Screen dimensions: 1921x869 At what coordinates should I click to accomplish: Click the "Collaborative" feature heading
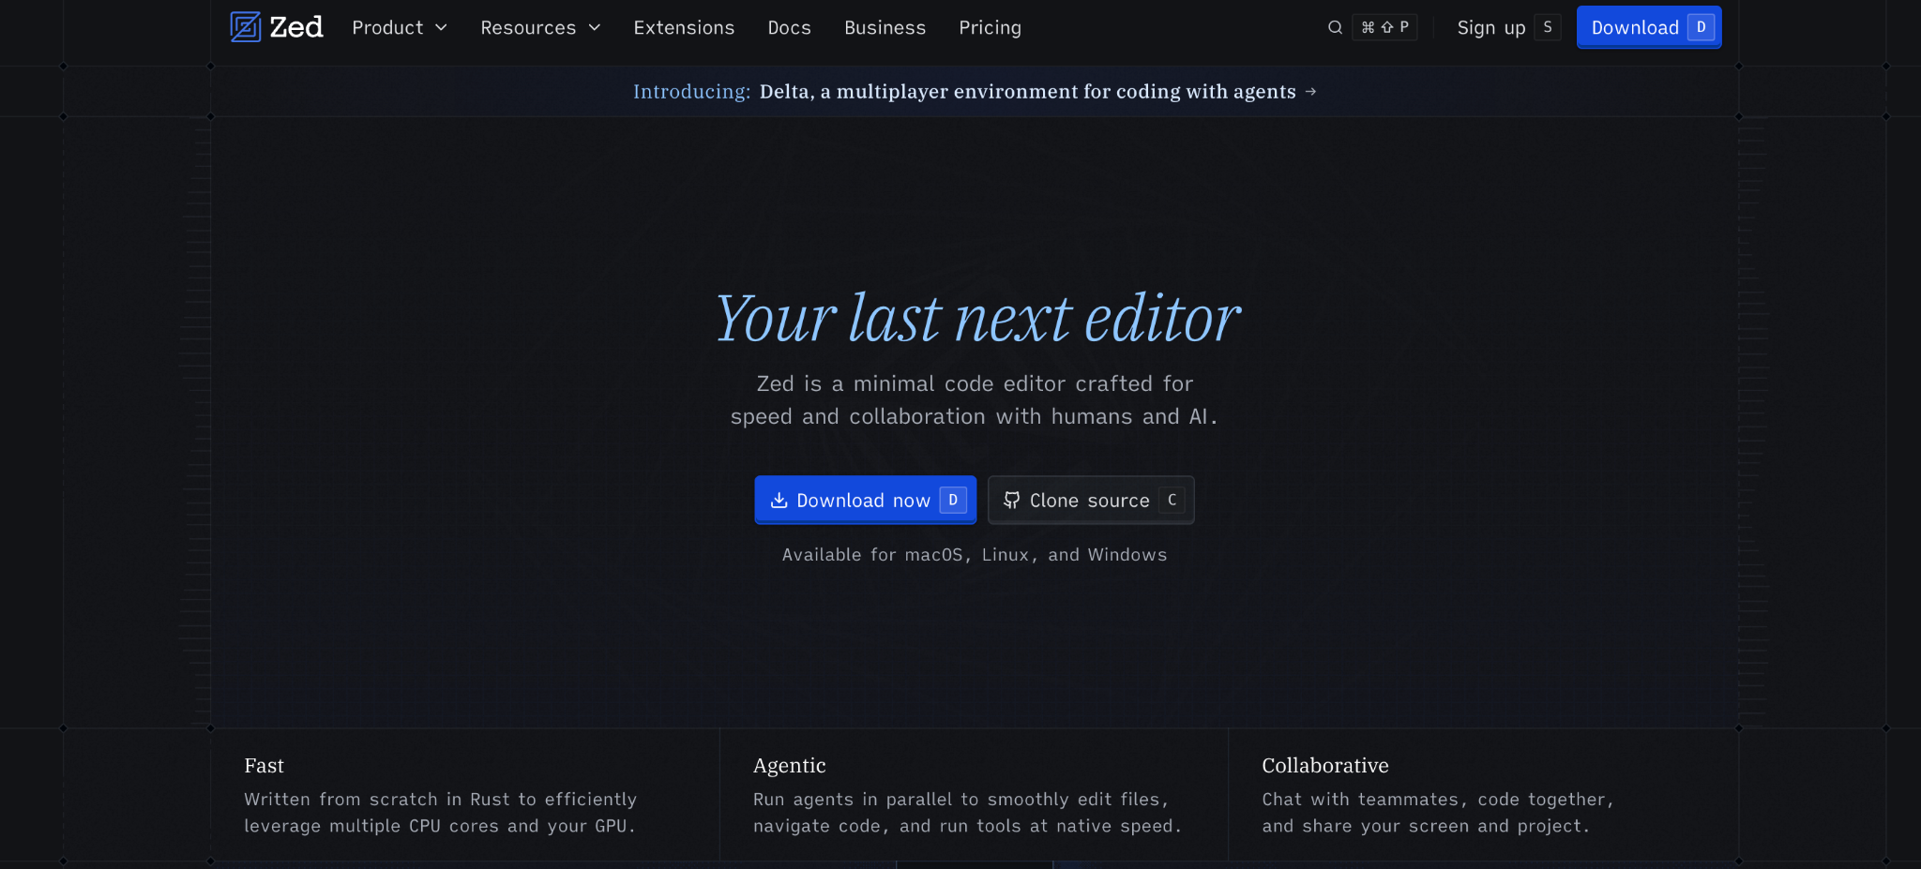click(x=1325, y=766)
